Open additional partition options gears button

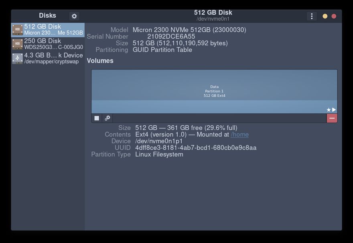108,118
